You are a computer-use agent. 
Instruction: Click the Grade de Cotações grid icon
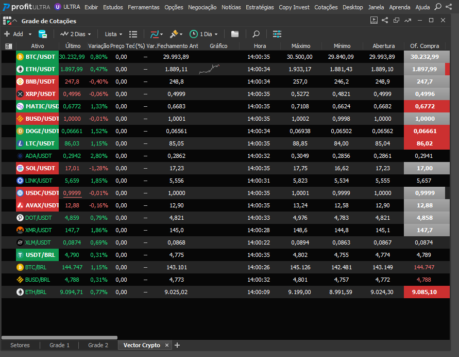tap(7, 21)
